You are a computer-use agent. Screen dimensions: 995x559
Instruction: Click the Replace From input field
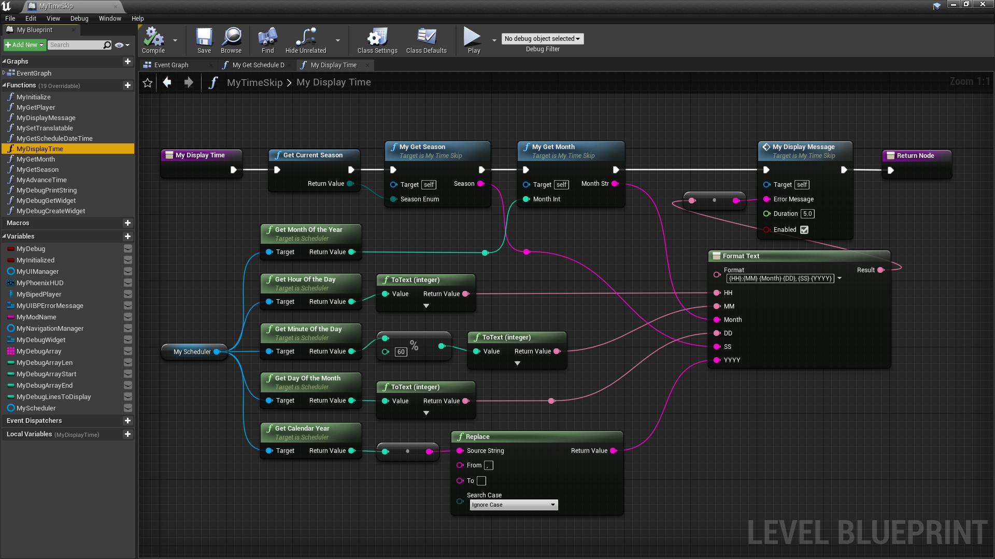(488, 466)
